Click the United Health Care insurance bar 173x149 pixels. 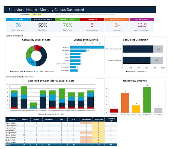click(x=75, y=64)
